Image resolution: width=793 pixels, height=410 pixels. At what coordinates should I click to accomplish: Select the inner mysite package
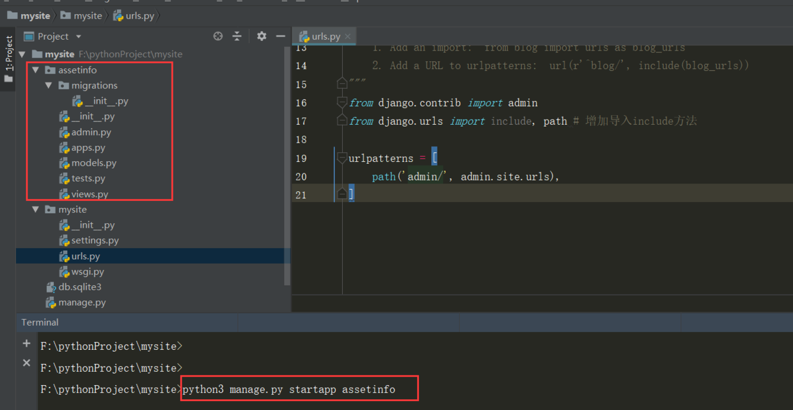click(72, 210)
